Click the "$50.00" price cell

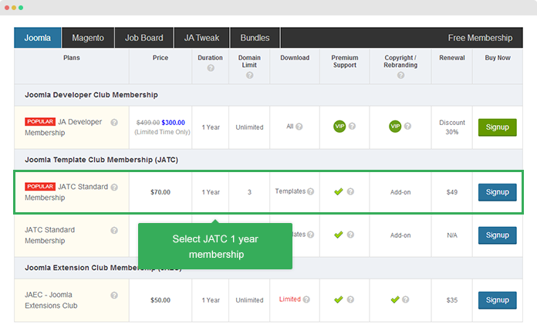pyautogui.click(x=160, y=300)
